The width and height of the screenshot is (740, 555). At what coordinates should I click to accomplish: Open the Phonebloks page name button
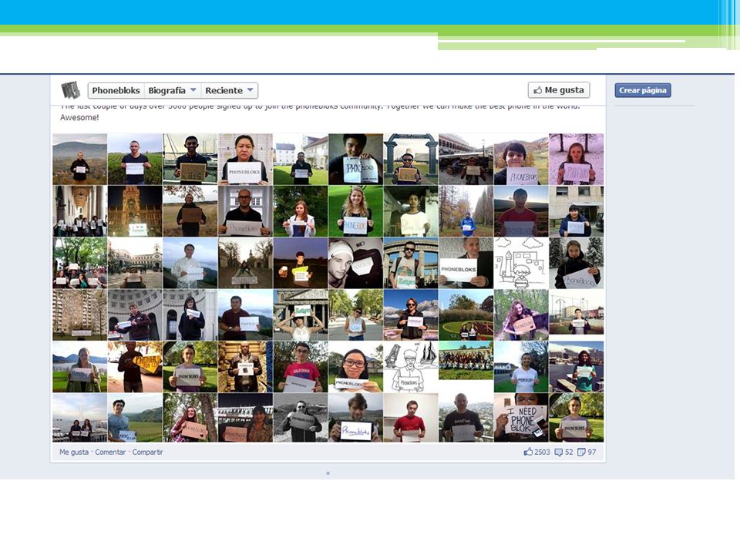[116, 91]
